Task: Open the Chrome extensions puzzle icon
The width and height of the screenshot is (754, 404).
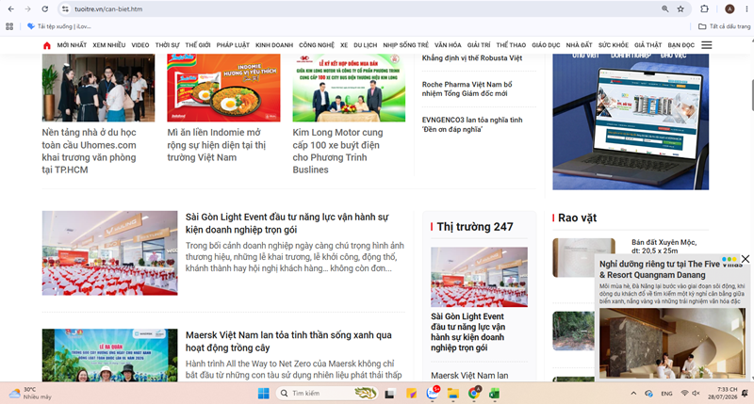Action: point(704,8)
